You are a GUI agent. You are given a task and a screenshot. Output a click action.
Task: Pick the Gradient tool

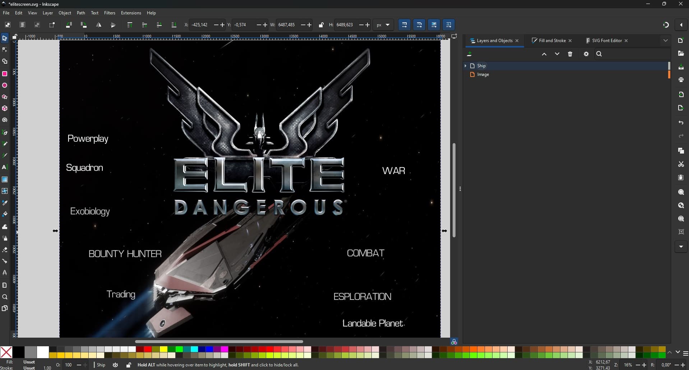[5, 179]
